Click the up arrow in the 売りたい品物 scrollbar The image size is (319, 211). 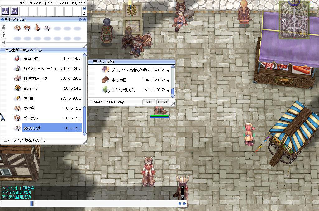(x=173, y=66)
